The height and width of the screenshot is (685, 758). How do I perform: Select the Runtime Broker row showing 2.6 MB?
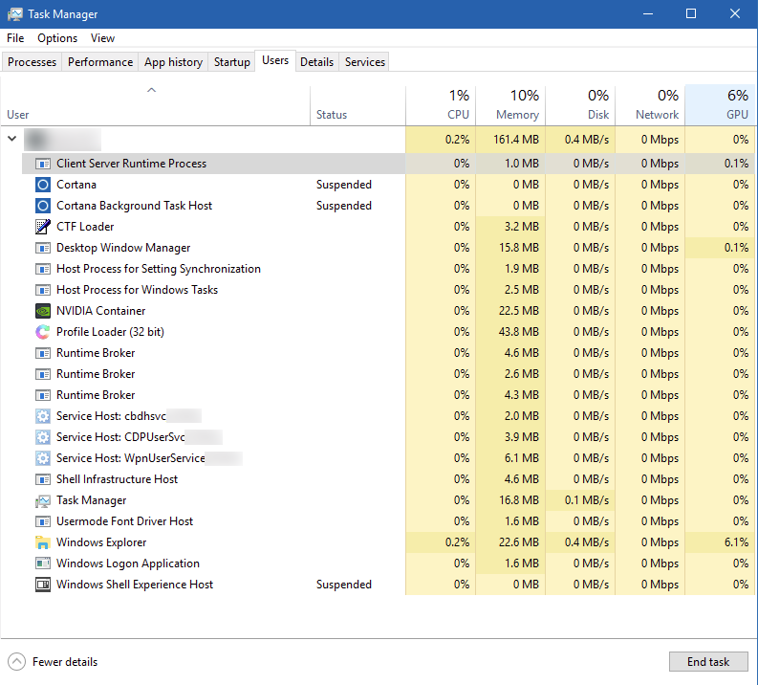tap(388, 374)
